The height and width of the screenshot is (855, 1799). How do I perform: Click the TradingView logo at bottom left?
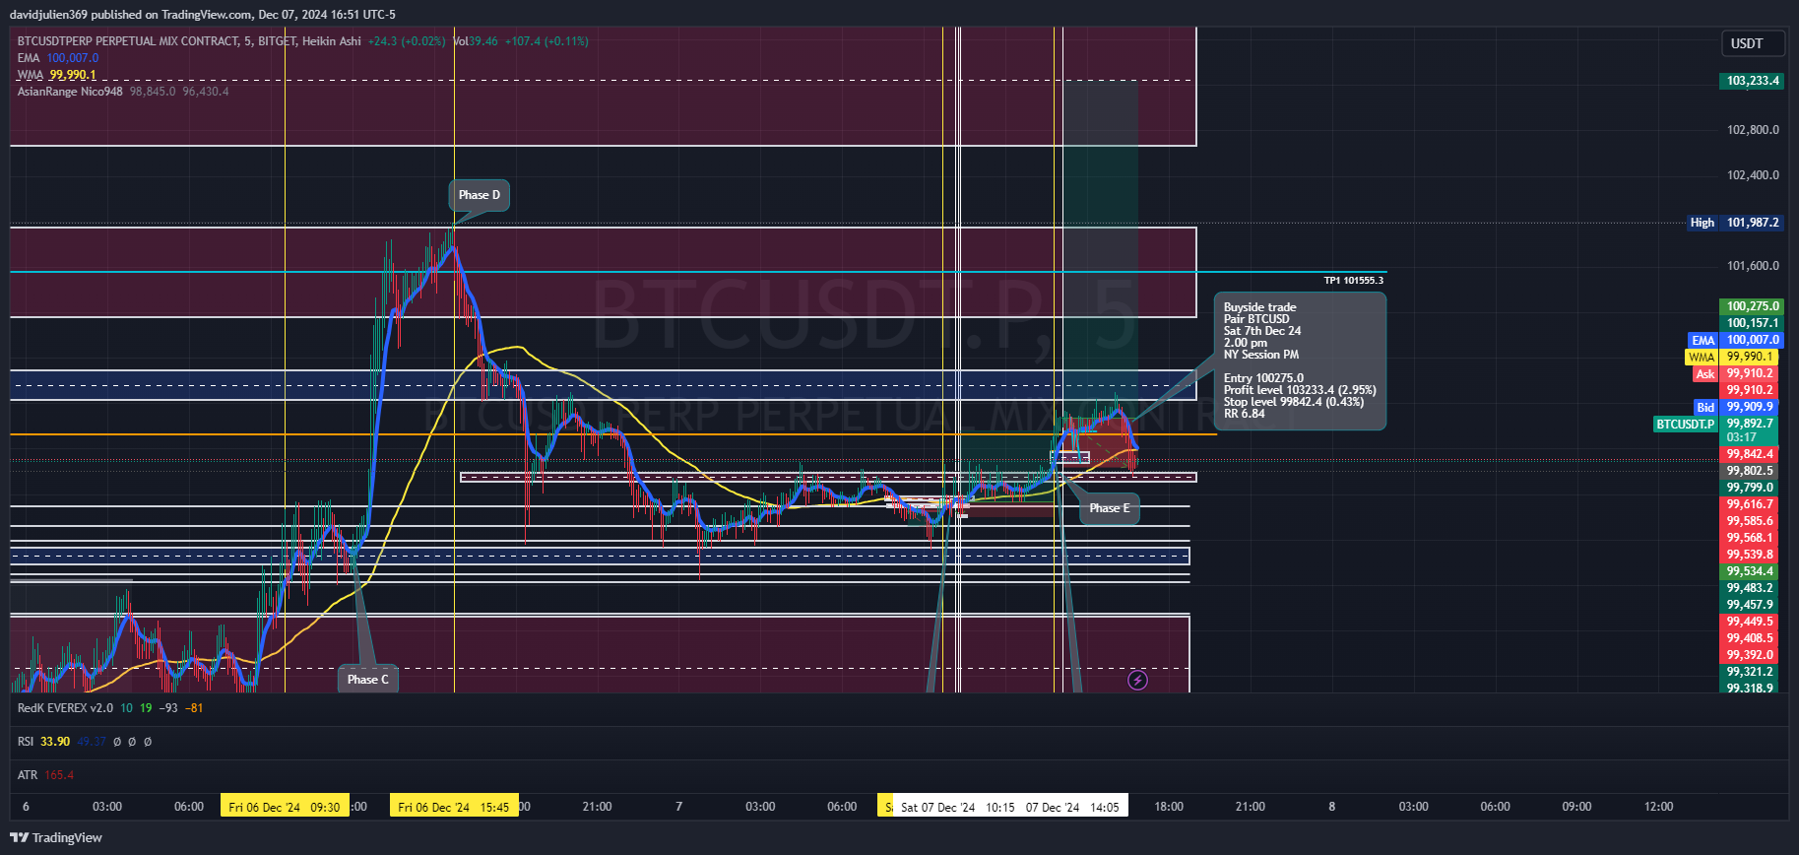(56, 837)
